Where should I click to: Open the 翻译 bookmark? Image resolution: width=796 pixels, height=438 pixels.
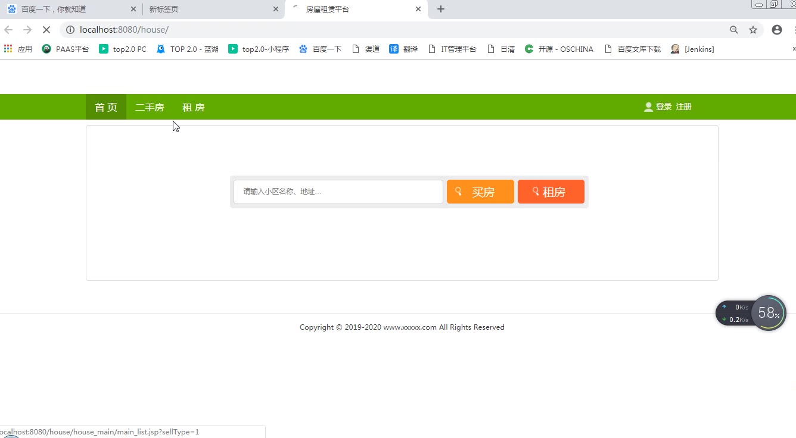click(403, 49)
